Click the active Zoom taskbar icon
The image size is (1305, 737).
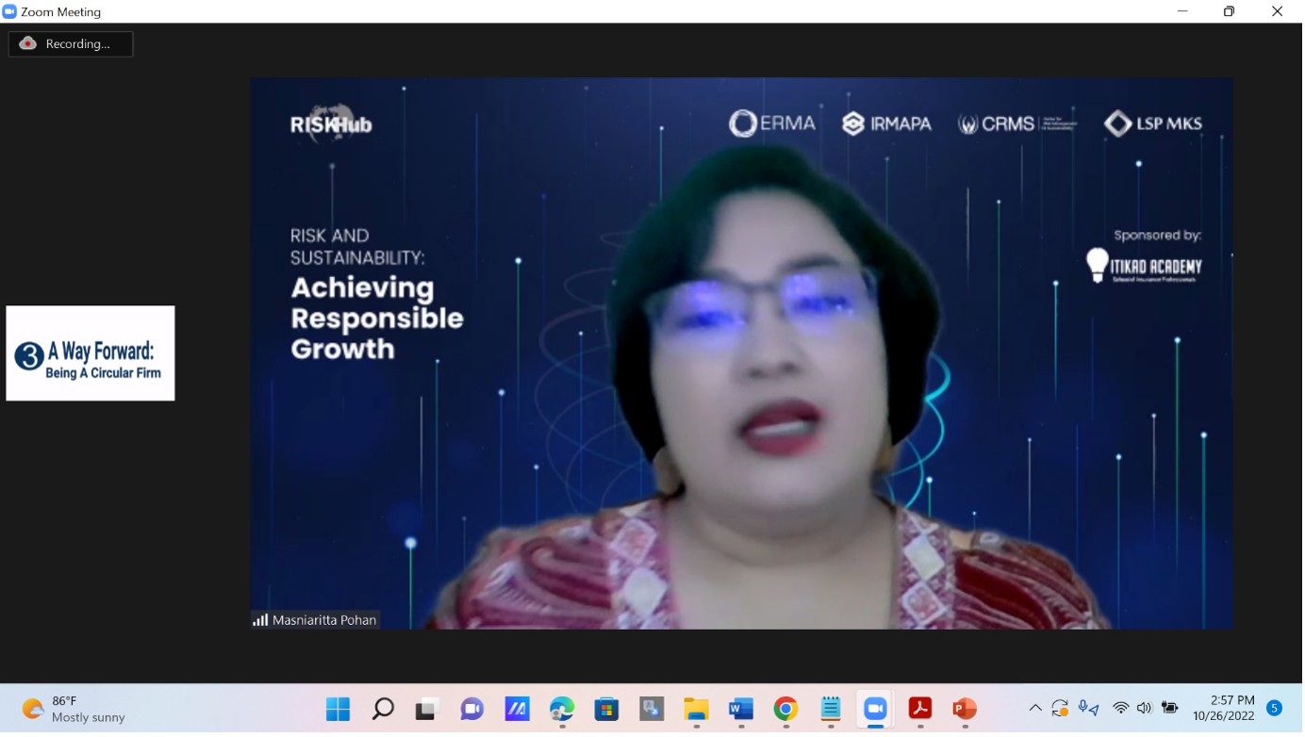click(x=875, y=709)
